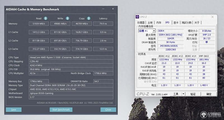Screen dimensions: 224x120
Task: Click the Chipset field AMD B550
Action: pyautogui.click(x=71, y=89)
